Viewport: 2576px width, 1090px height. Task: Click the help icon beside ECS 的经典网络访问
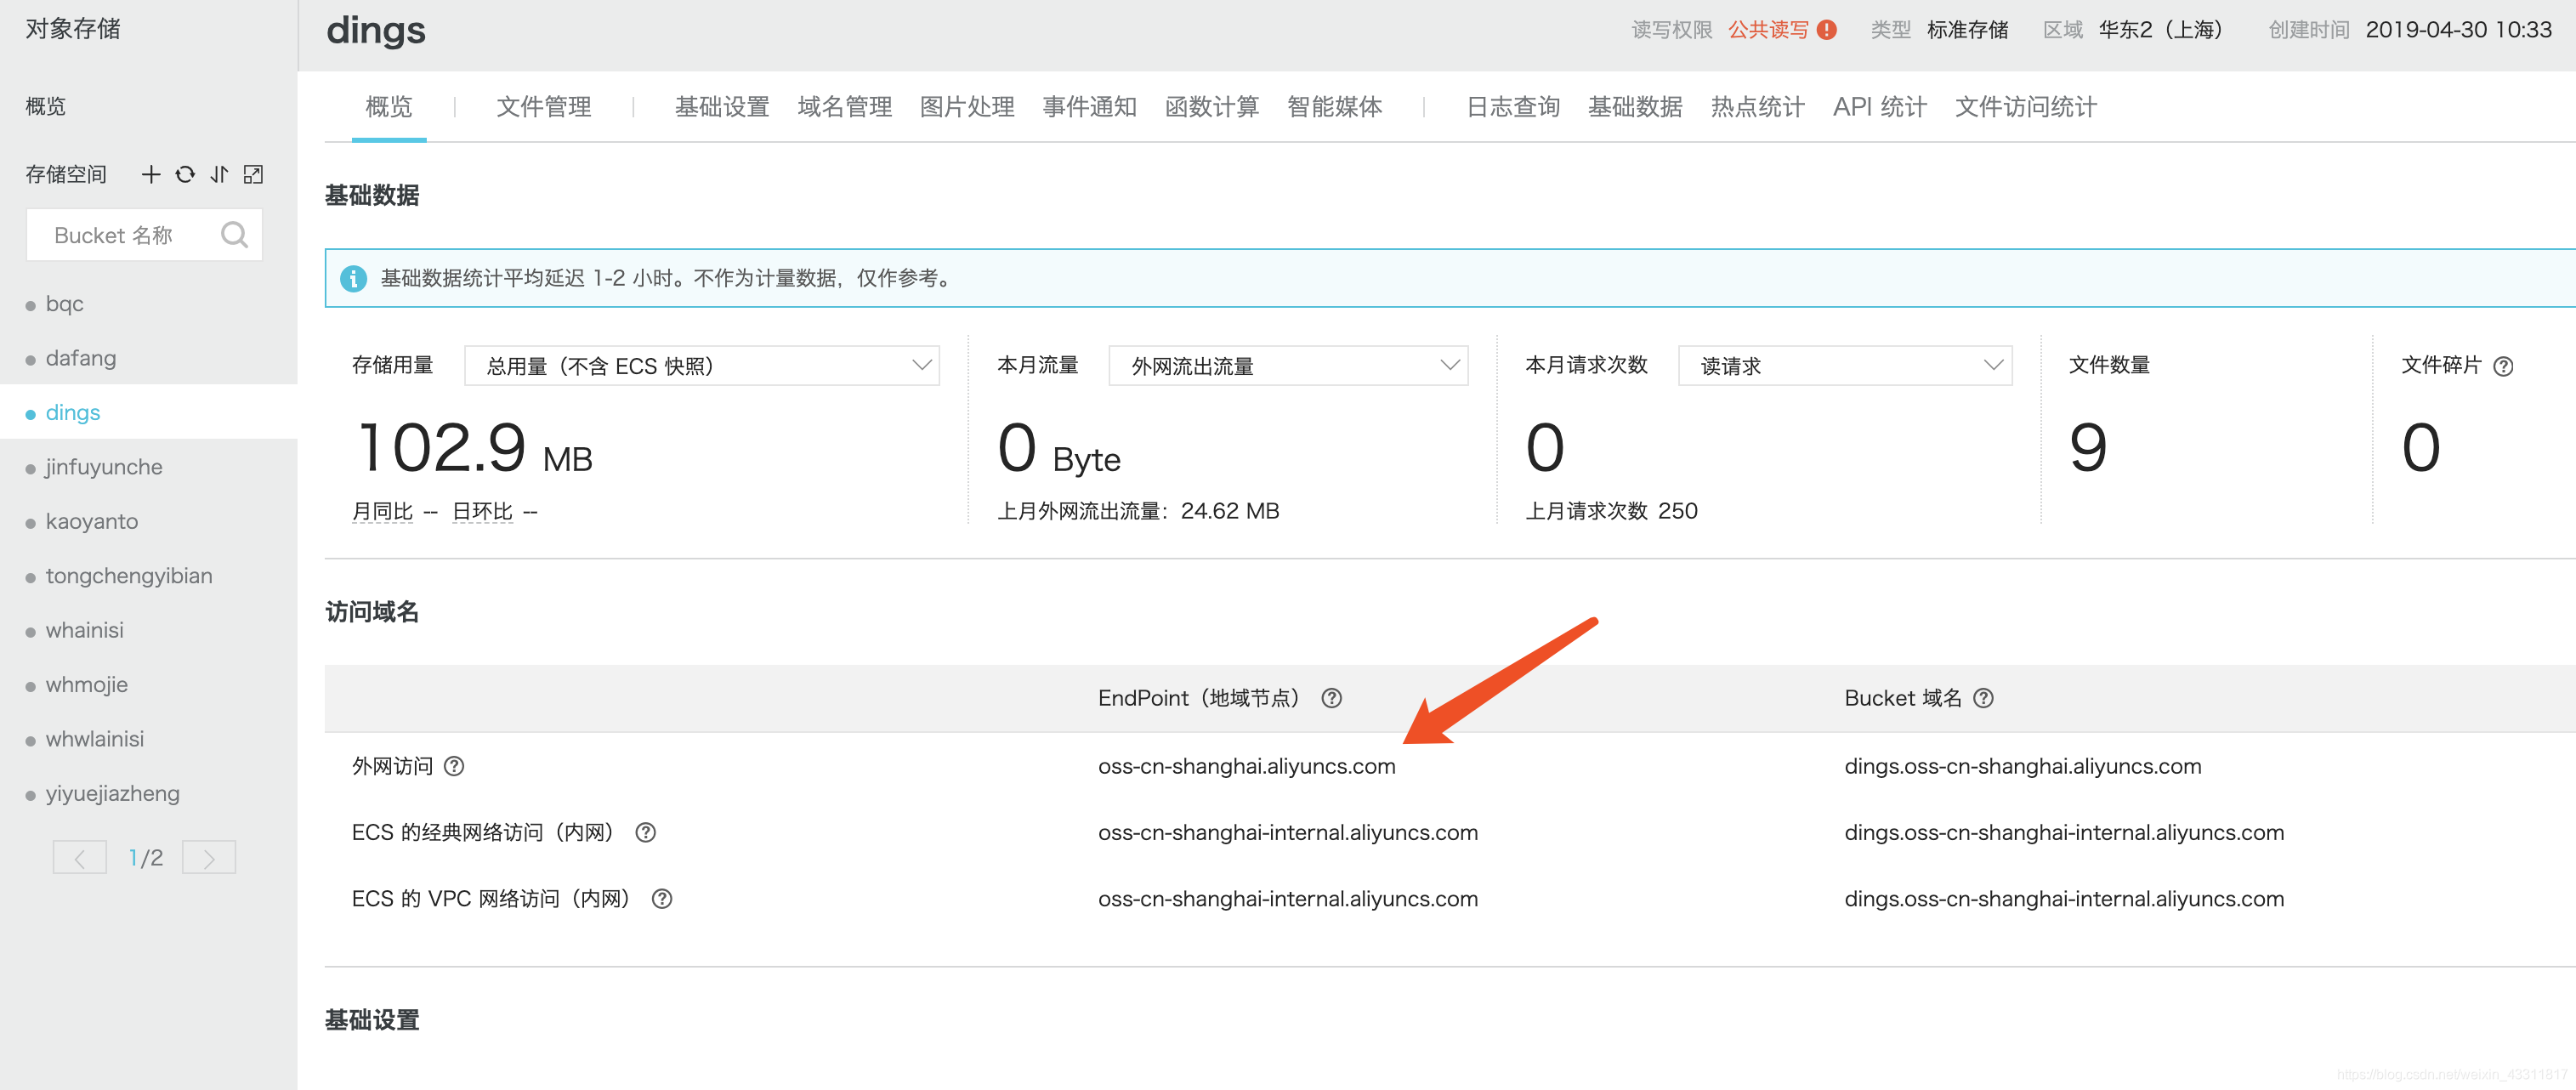click(646, 832)
